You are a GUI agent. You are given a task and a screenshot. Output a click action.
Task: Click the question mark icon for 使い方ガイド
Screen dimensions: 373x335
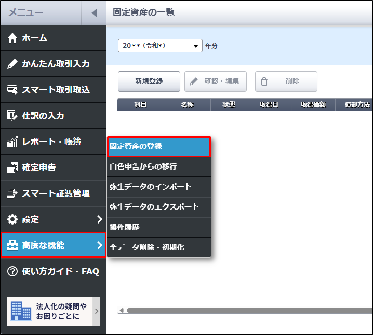(12, 271)
